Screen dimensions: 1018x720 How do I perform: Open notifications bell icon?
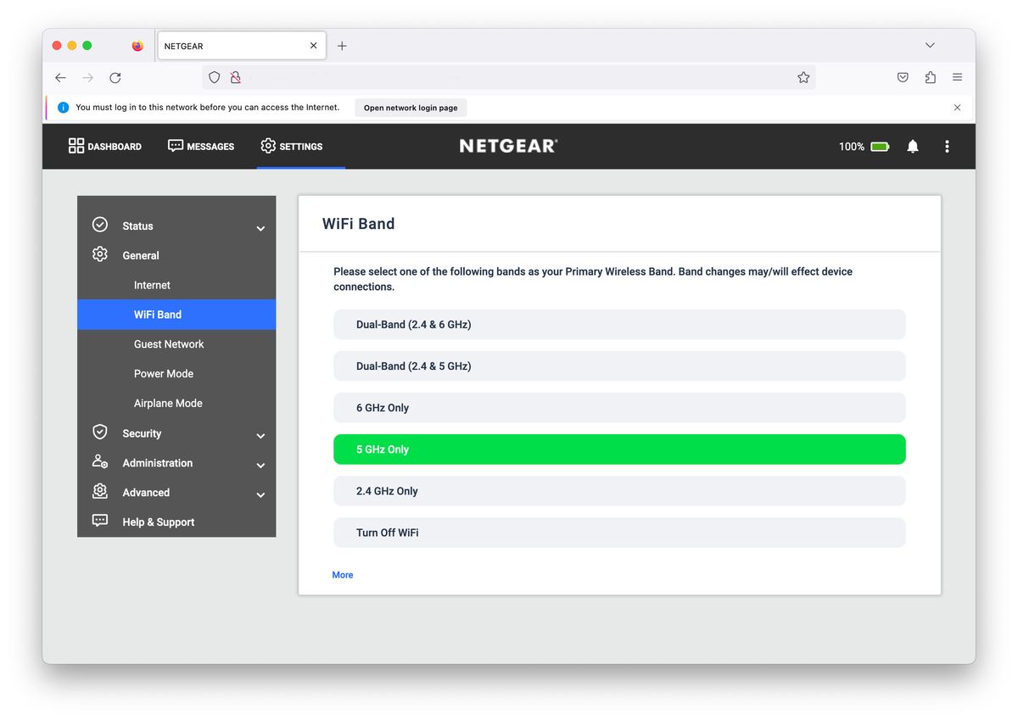pos(913,147)
